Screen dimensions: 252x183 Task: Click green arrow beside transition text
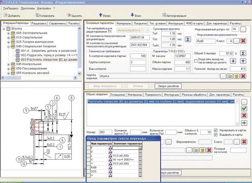(x=244, y=123)
